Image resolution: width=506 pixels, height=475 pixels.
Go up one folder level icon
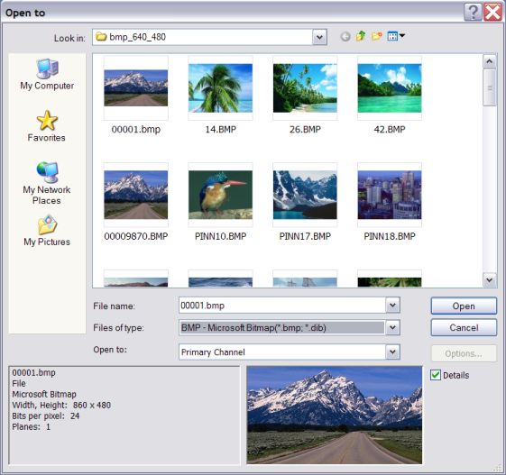tap(361, 36)
